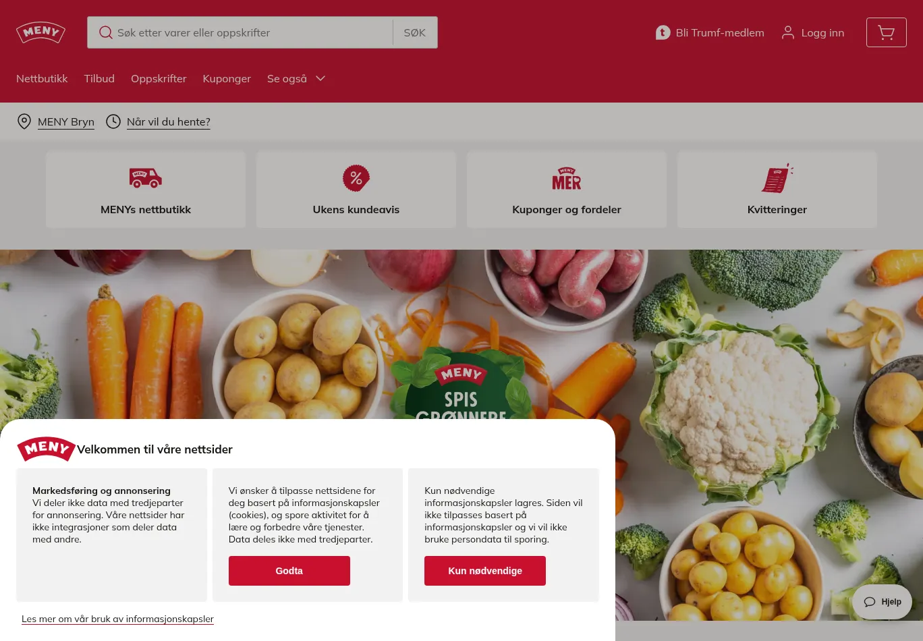Open MENYs nettbutikk delivery truck tile
This screenshot has width=923, height=641.
(146, 190)
